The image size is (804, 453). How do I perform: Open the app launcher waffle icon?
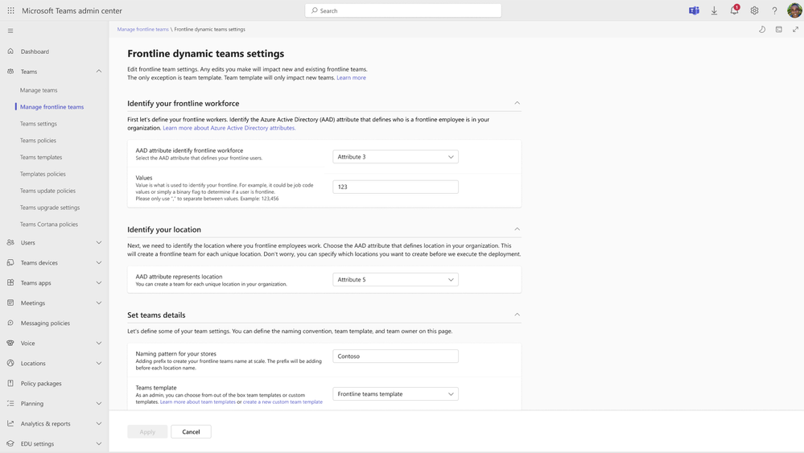tap(10, 10)
